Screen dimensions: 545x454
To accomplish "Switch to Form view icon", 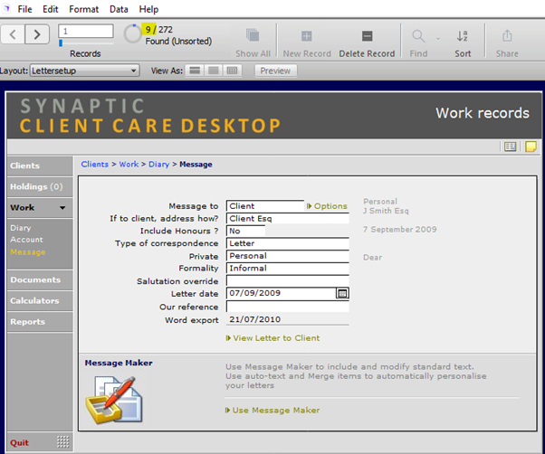I will [x=195, y=71].
